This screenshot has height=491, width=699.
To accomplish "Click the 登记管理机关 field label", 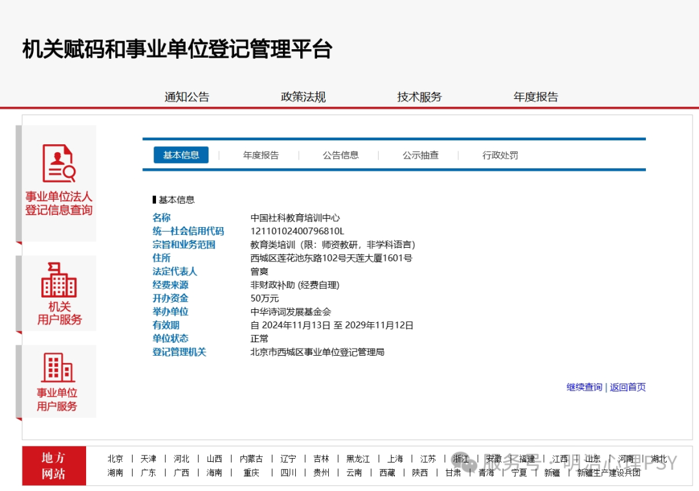I will click(x=179, y=351).
